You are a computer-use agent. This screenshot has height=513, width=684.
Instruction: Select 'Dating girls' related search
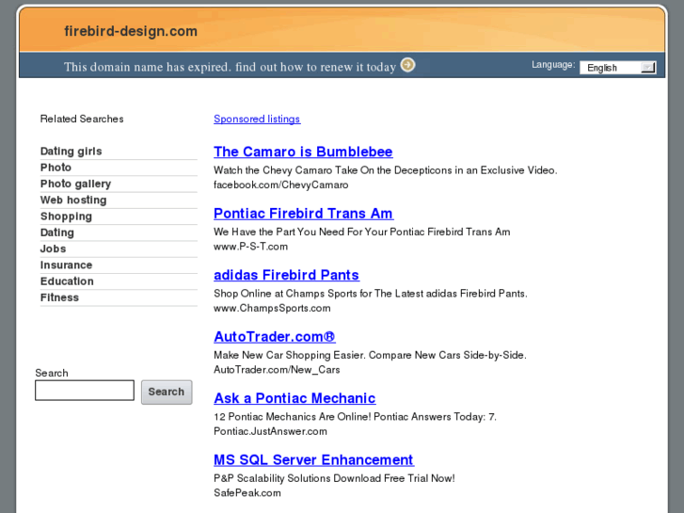(x=72, y=151)
